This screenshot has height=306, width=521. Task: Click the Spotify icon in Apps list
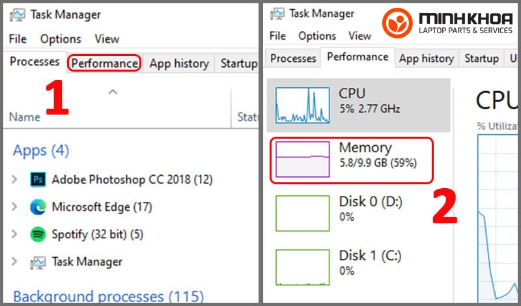tap(38, 234)
